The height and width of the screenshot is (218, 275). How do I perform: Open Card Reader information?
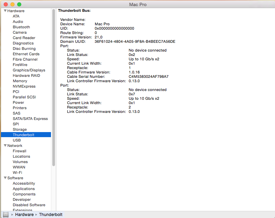click(x=24, y=38)
